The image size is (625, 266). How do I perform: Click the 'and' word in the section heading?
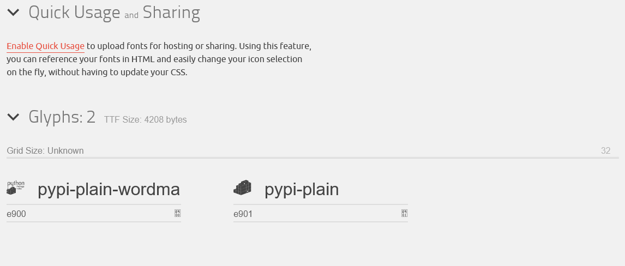pyautogui.click(x=131, y=15)
